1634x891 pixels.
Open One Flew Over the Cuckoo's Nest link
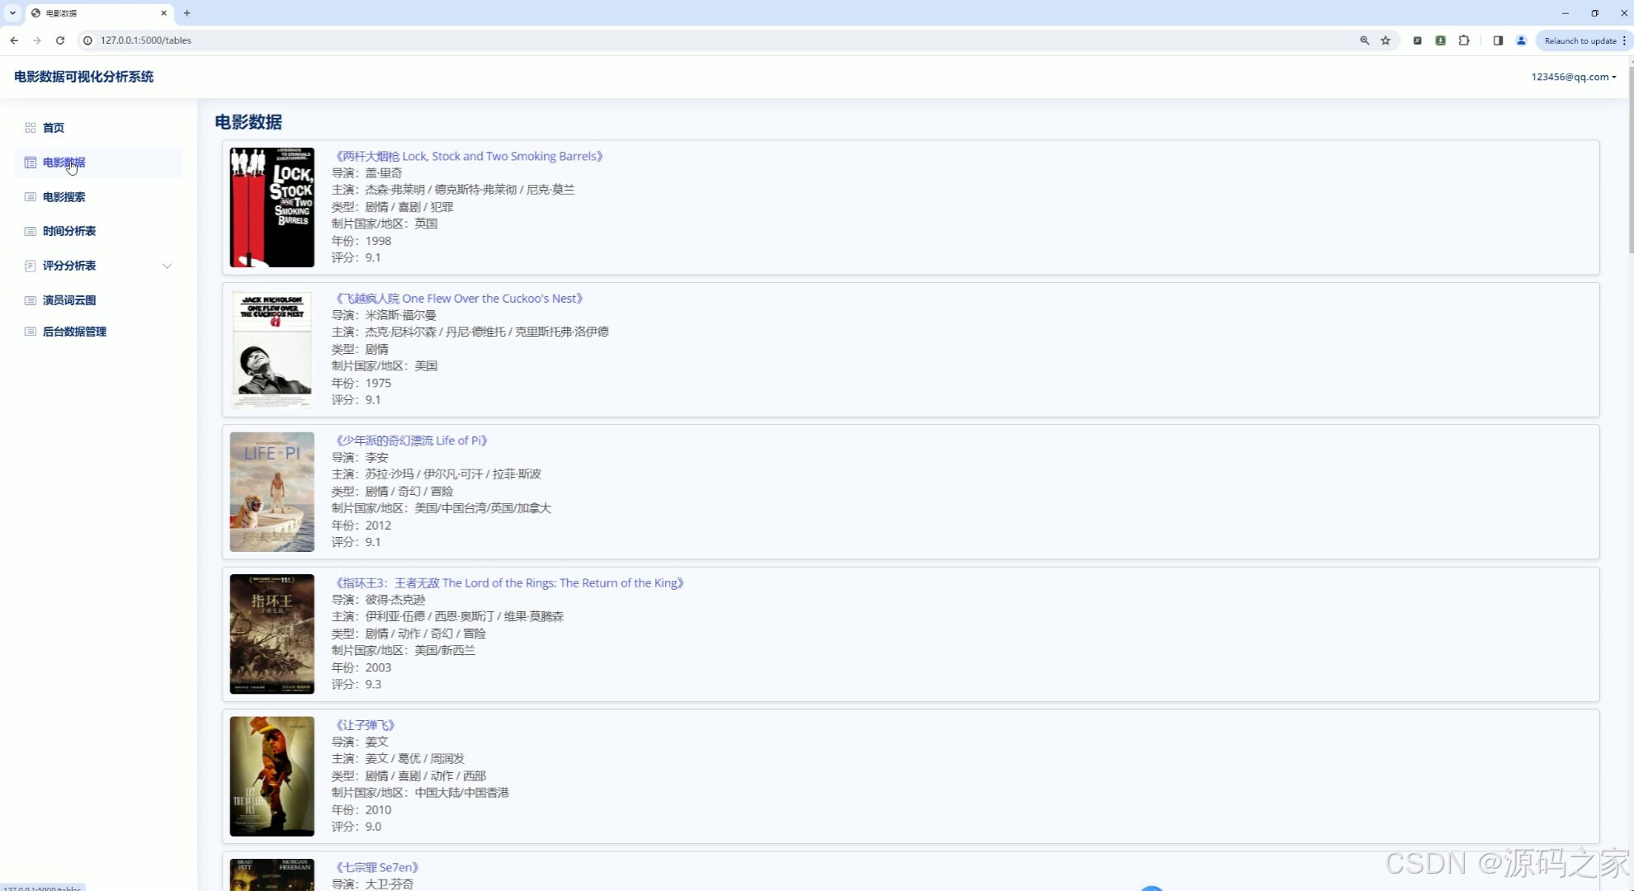point(459,299)
